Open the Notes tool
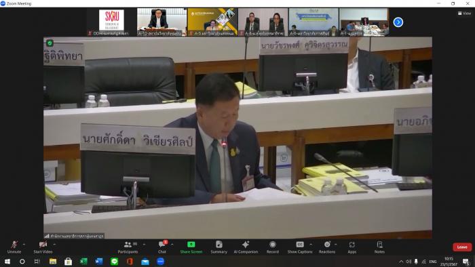 click(x=379, y=247)
